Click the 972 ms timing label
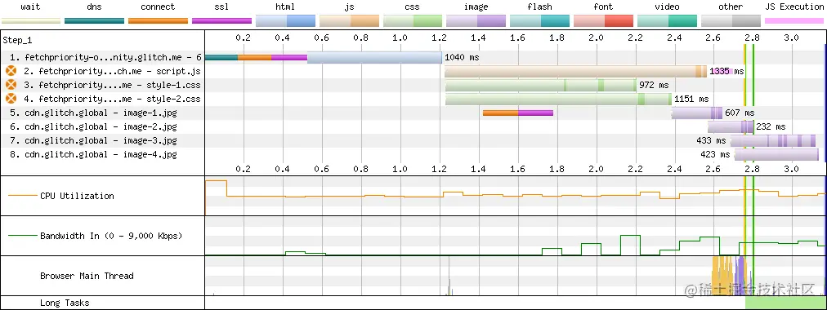The height and width of the screenshot is (310, 827). point(654,85)
